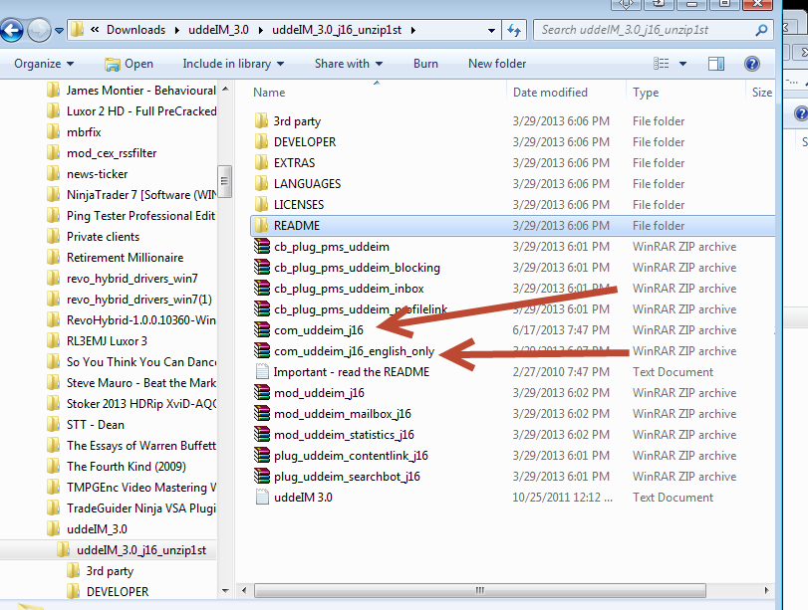Click the Open toolbar button
Image resolution: width=808 pixels, height=610 pixels.
coord(129,64)
